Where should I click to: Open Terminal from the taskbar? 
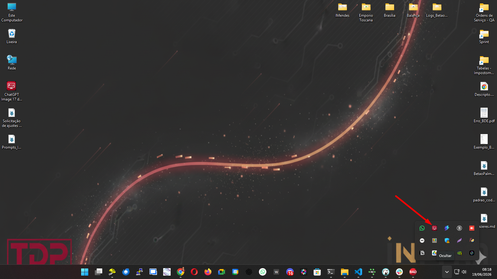point(331,272)
